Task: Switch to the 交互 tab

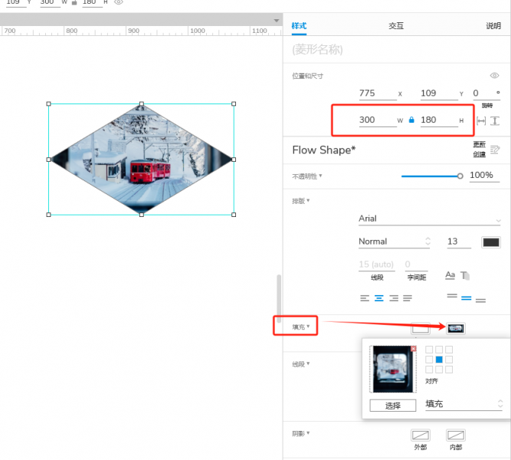Action: tap(395, 26)
